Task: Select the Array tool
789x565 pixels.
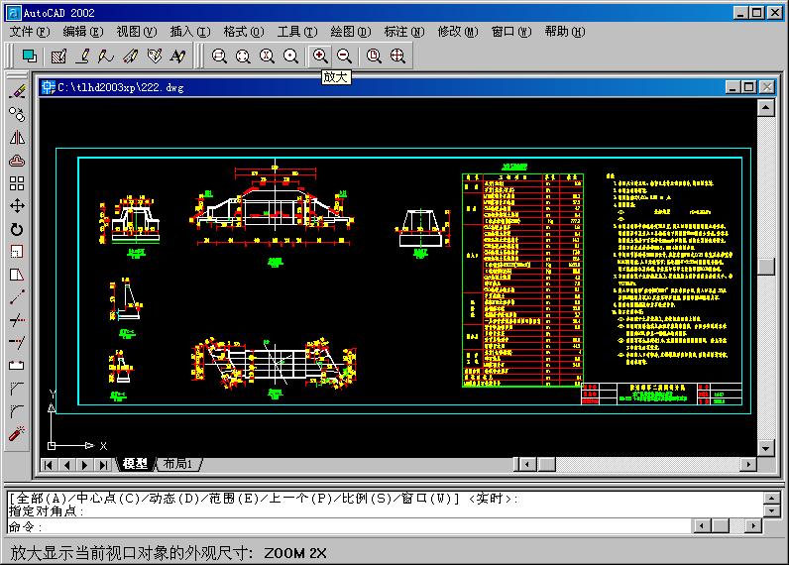Action: [x=17, y=183]
